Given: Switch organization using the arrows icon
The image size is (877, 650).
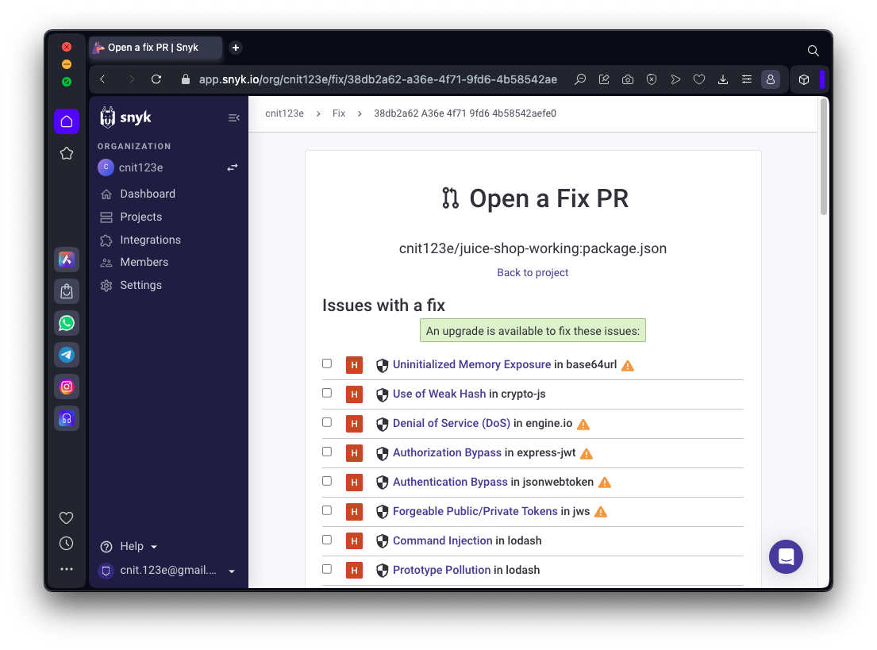Looking at the screenshot, I should tap(232, 167).
